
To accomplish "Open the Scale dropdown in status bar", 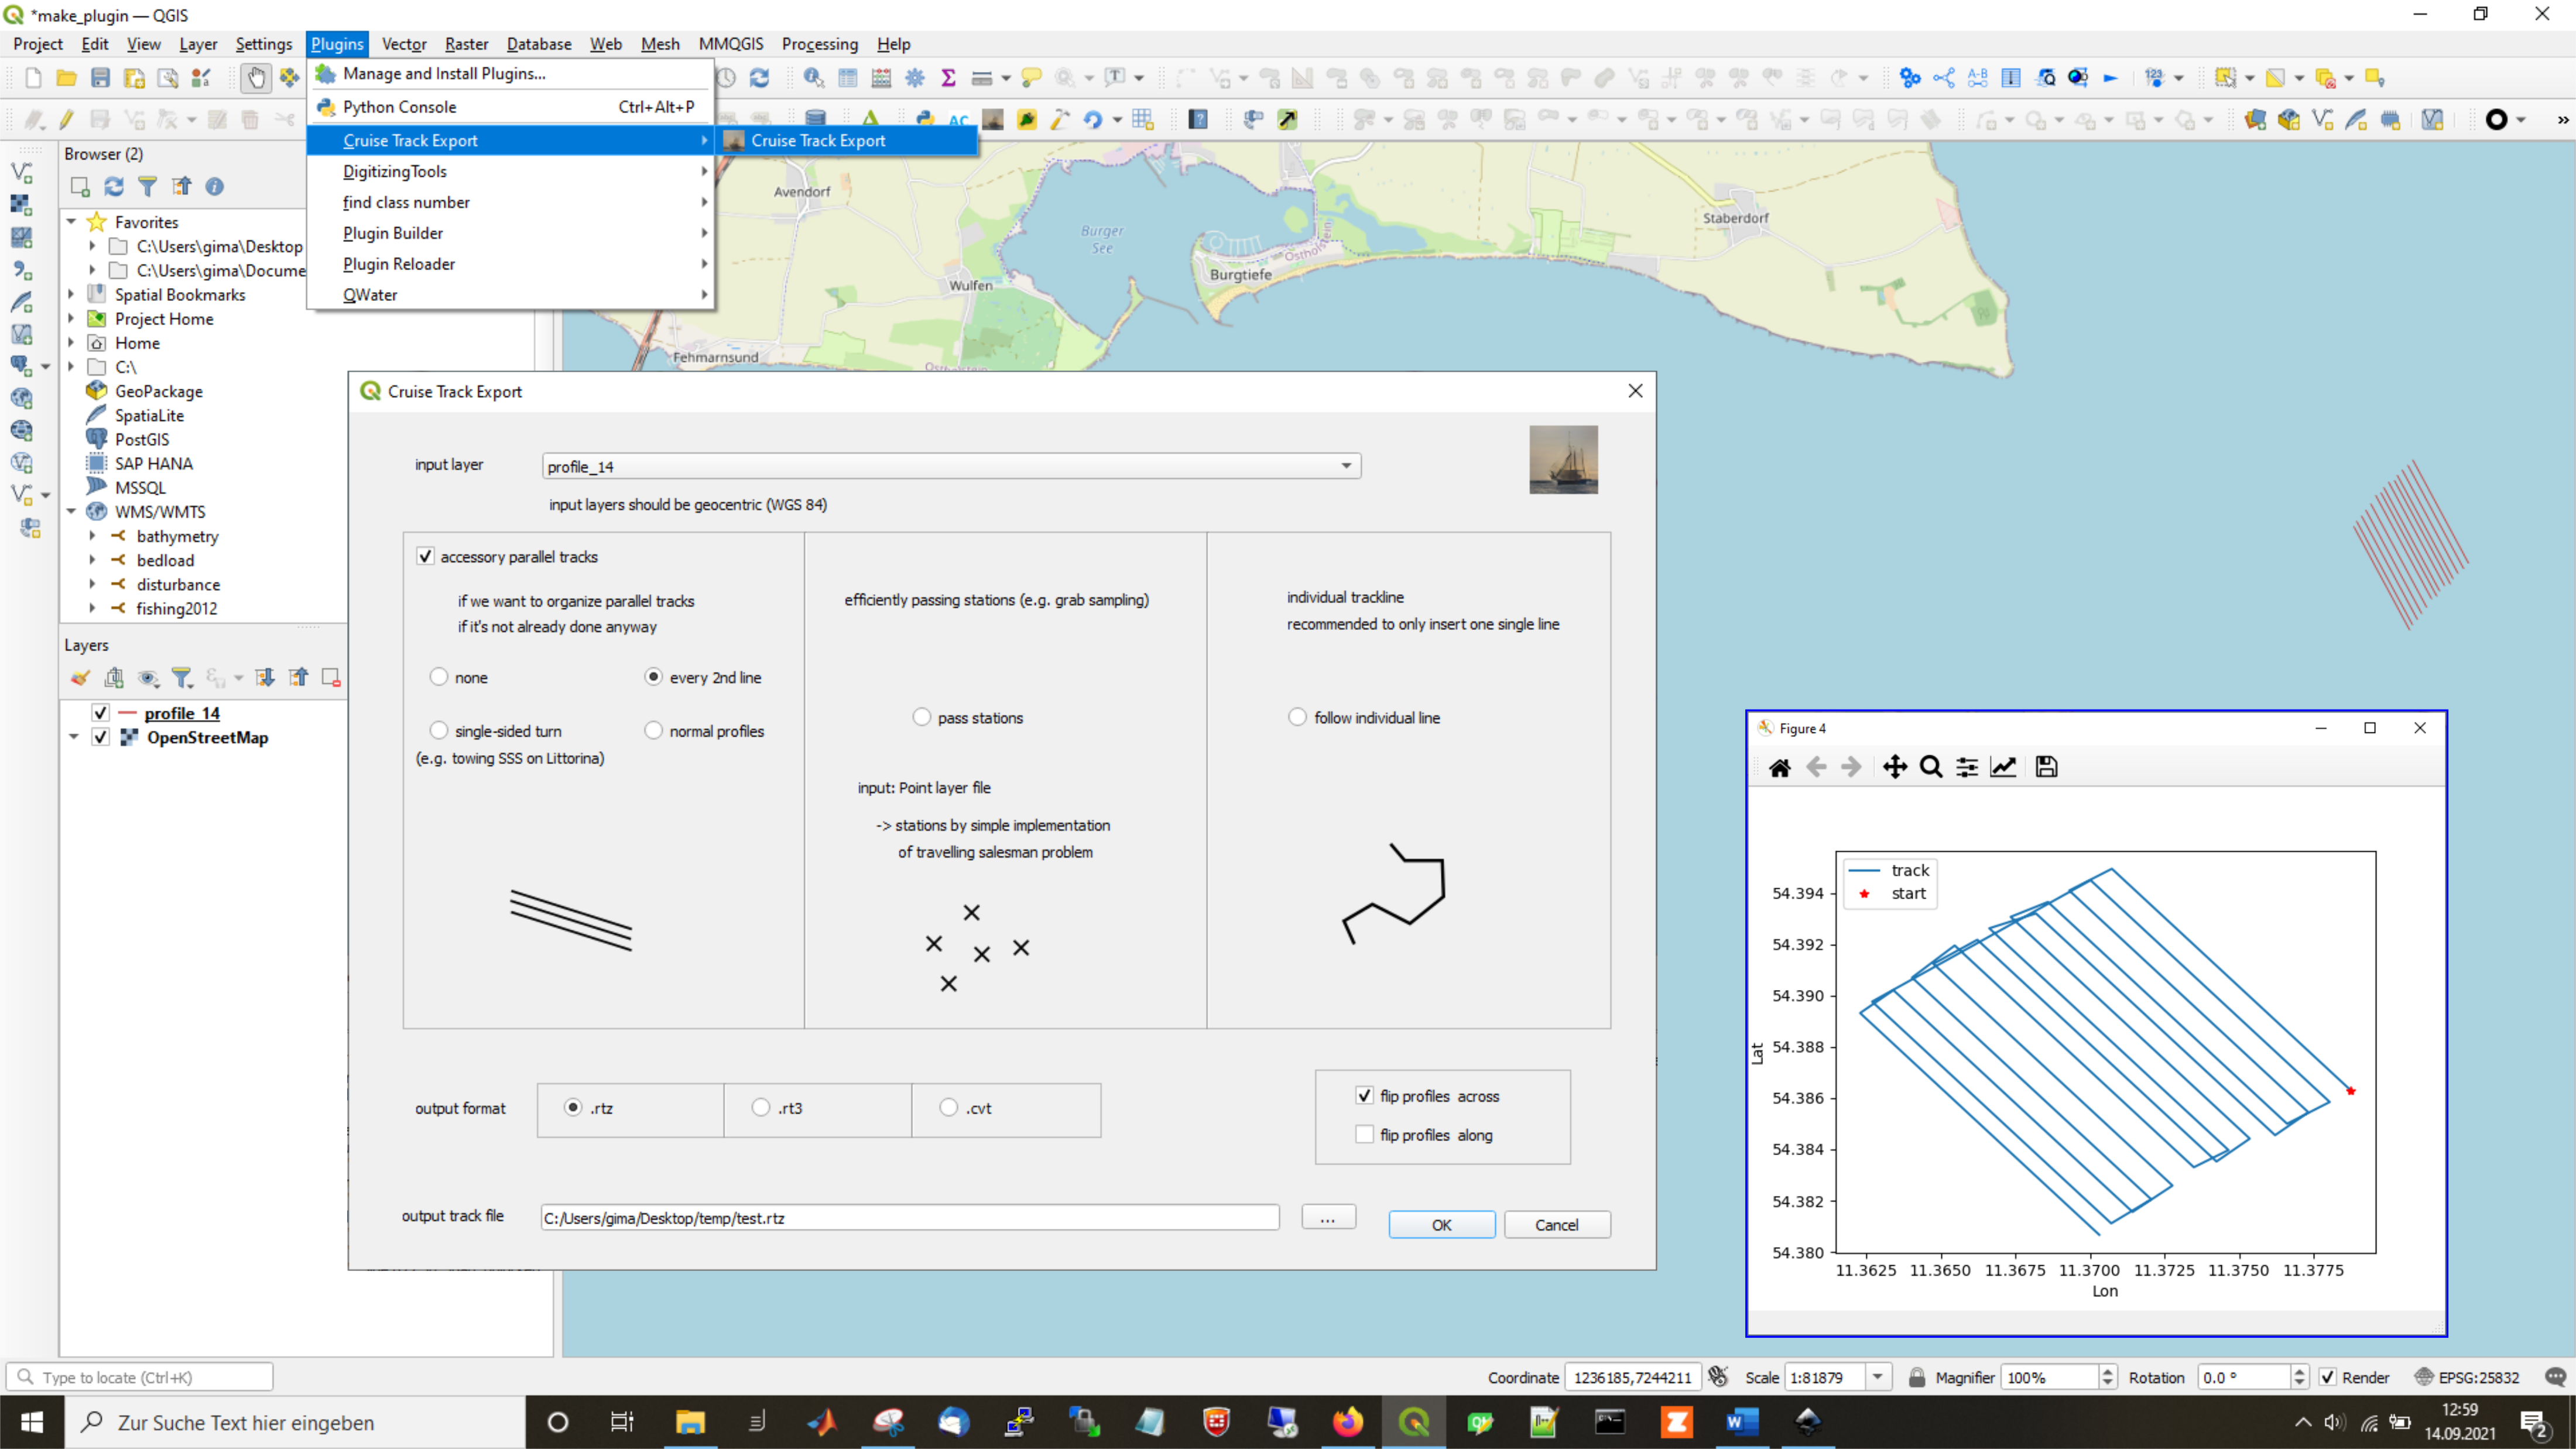I will [1878, 1377].
